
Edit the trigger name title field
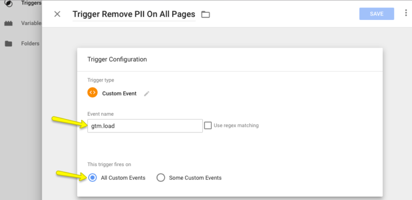[x=134, y=14]
